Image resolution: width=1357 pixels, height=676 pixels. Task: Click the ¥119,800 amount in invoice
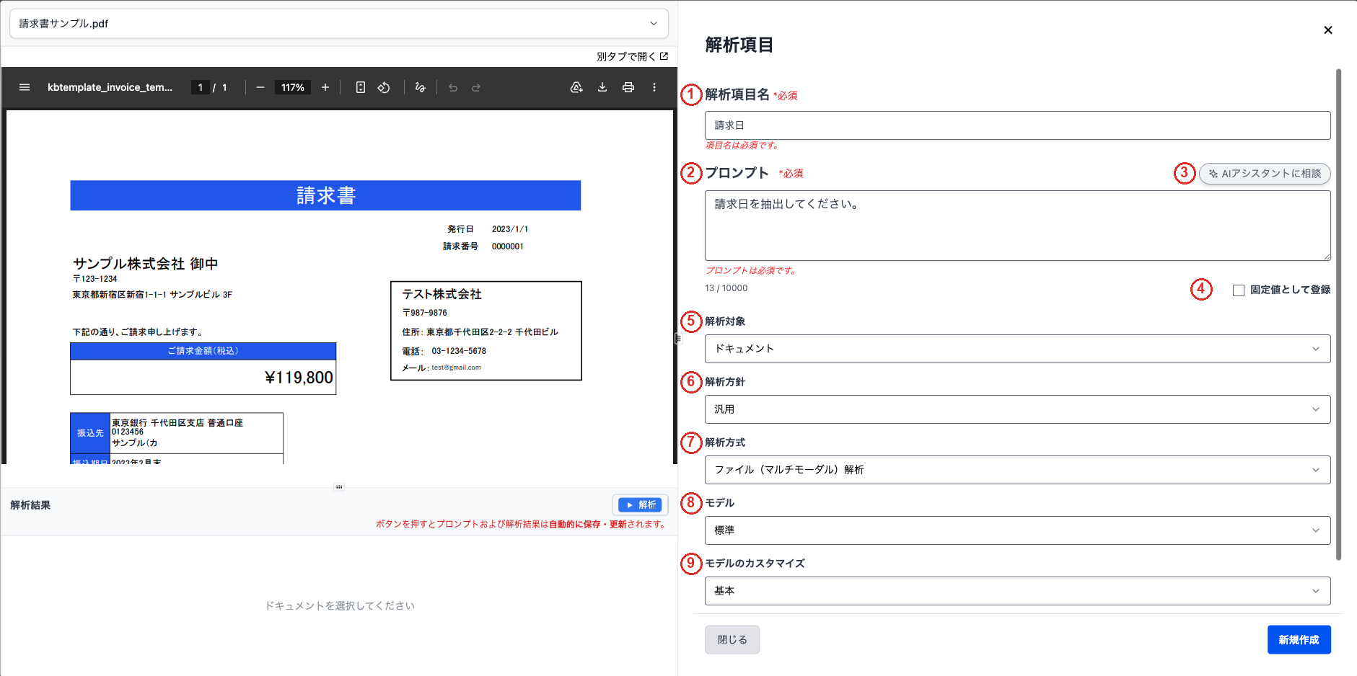pos(299,378)
